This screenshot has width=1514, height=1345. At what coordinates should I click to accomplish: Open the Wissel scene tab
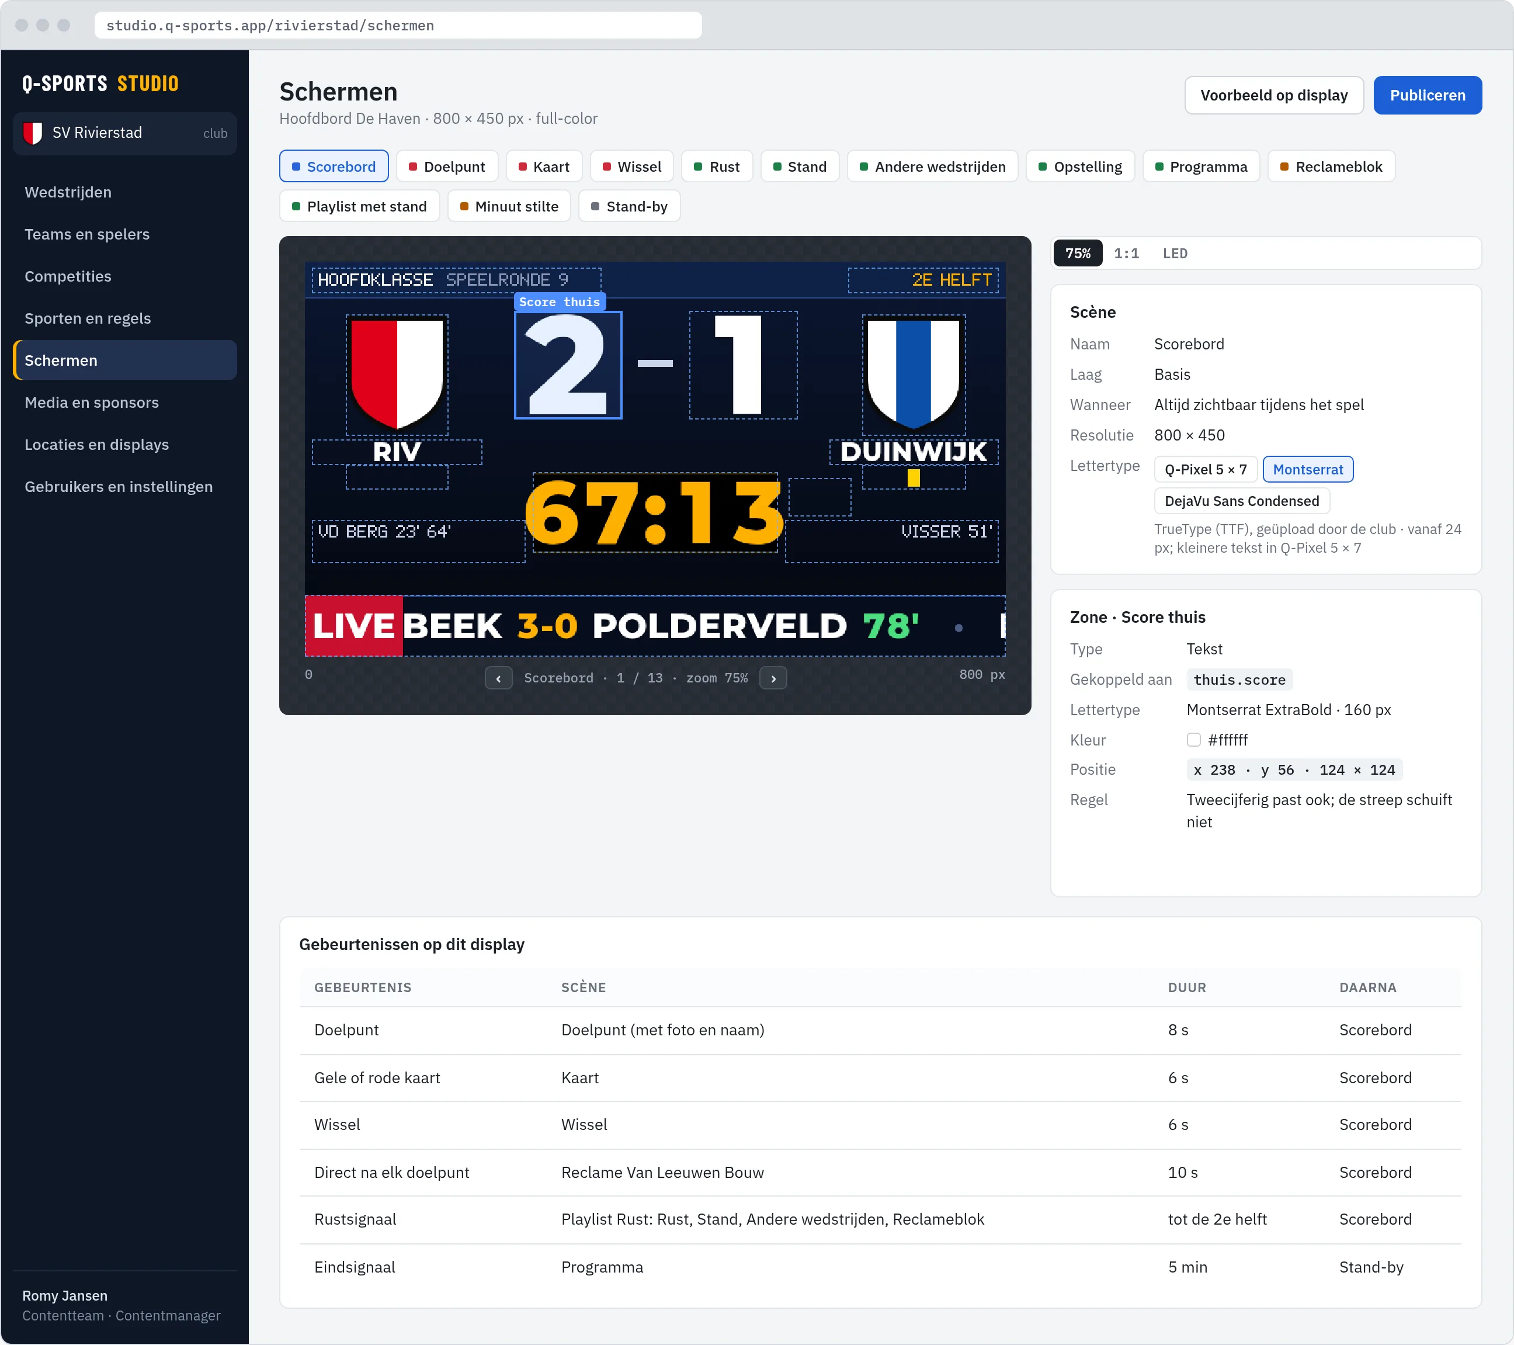click(x=631, y=167)
